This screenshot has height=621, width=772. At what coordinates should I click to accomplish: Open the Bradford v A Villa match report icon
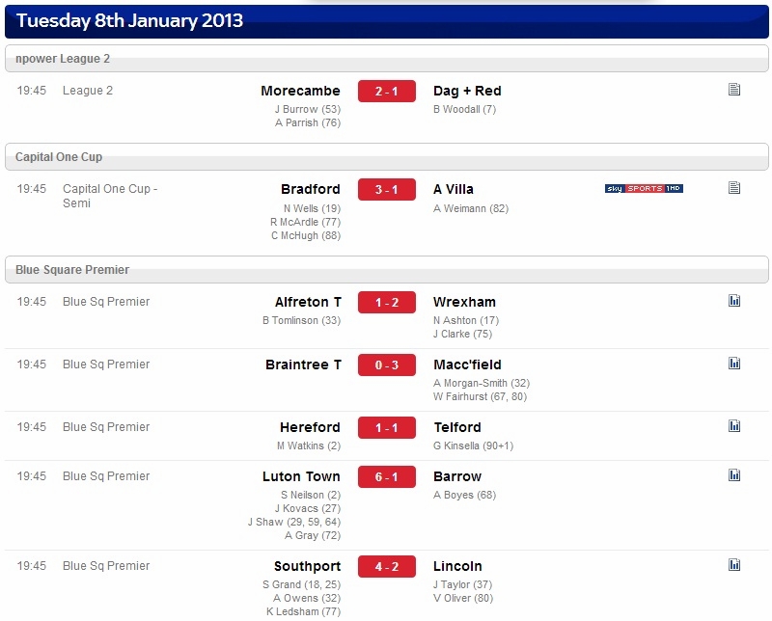[x=734, y=188]
